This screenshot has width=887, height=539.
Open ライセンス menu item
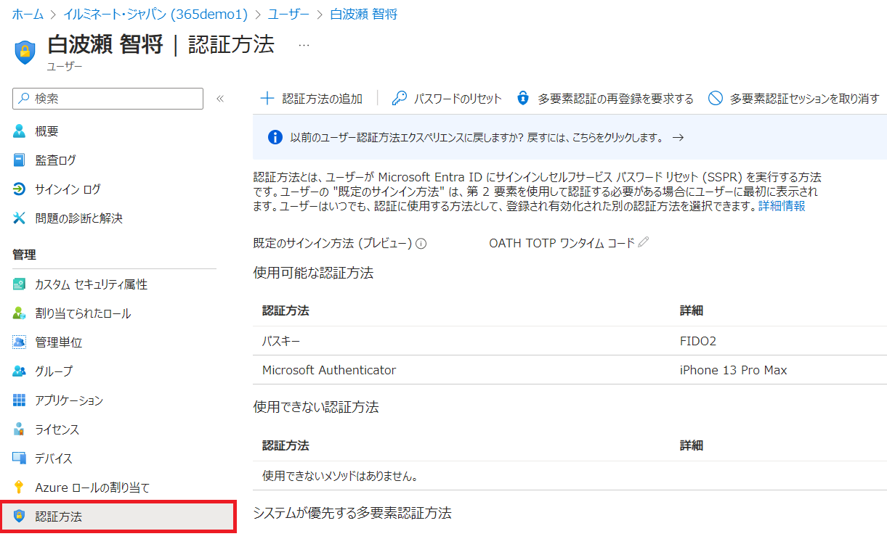click(x=57, y=429)
